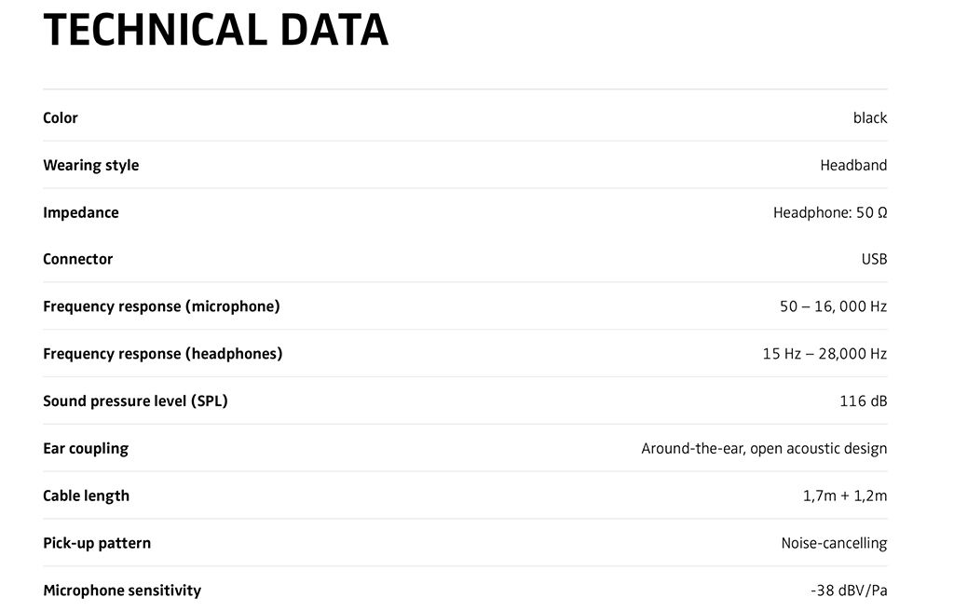
Task: Click the '50 – 16, 000 Hz' value
Action: click(834, 306)
